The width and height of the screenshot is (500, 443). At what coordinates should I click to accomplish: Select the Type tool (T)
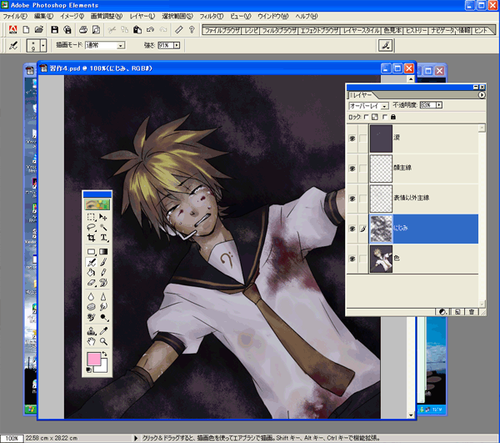coord(104,238)
